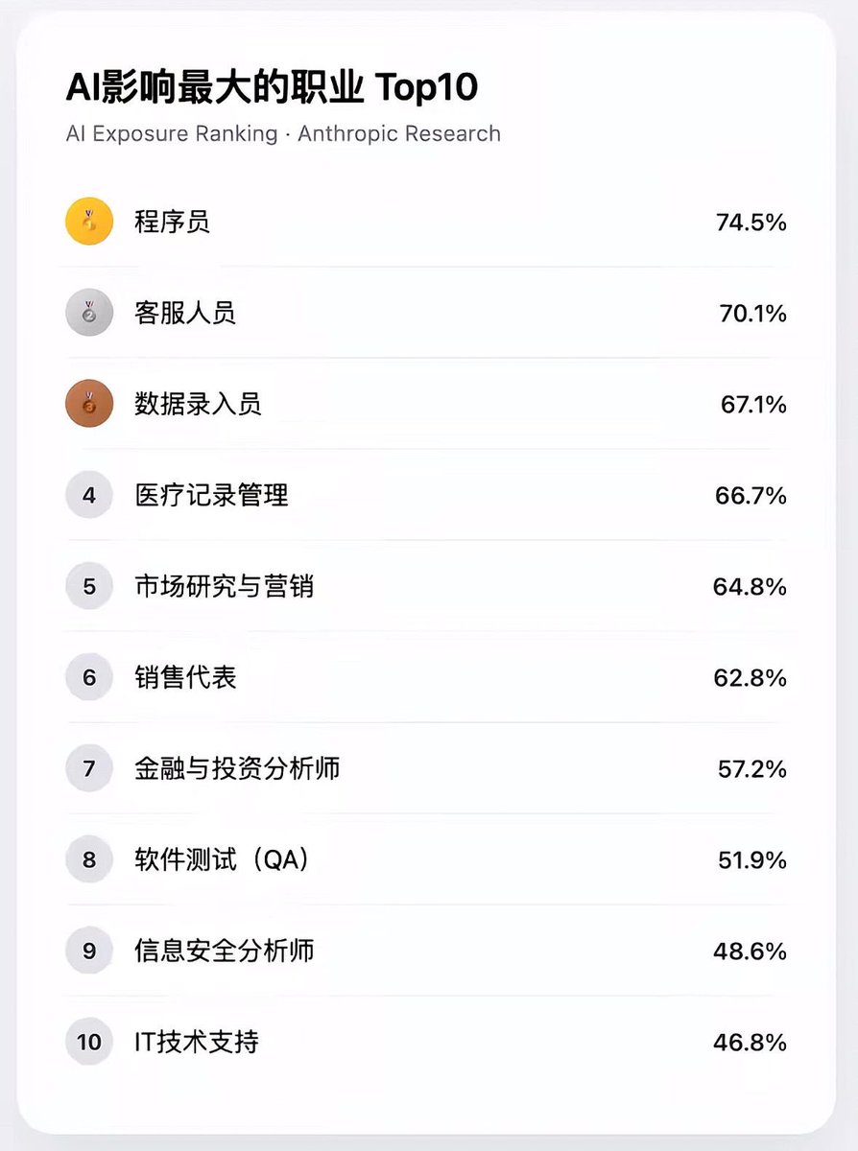Viewport: 858px width, 1151px height.
Task: Click the silver medal icon beside 客服人员
Action: [89, 313]
